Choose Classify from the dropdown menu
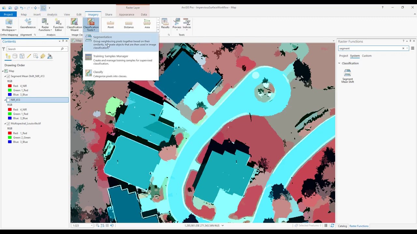The height and width of the screenshot is (234, 417). click(x=121, y=74)
